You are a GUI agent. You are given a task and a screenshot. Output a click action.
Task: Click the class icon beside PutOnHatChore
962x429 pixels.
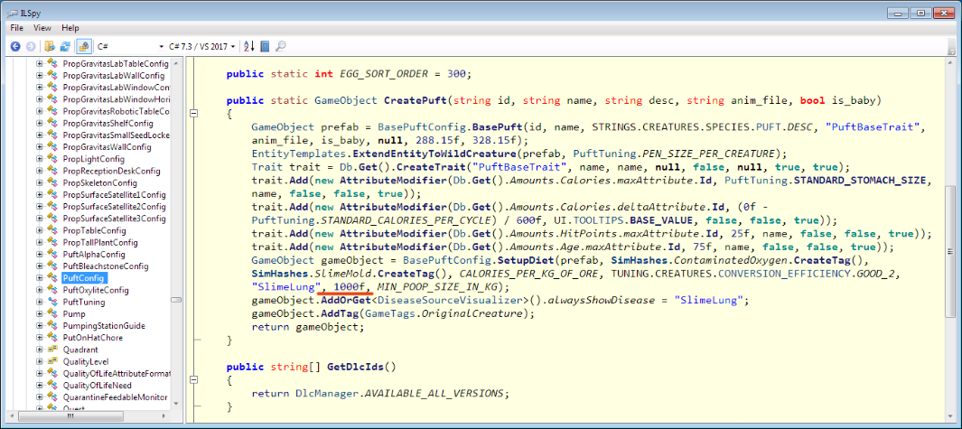pos(53,338)
